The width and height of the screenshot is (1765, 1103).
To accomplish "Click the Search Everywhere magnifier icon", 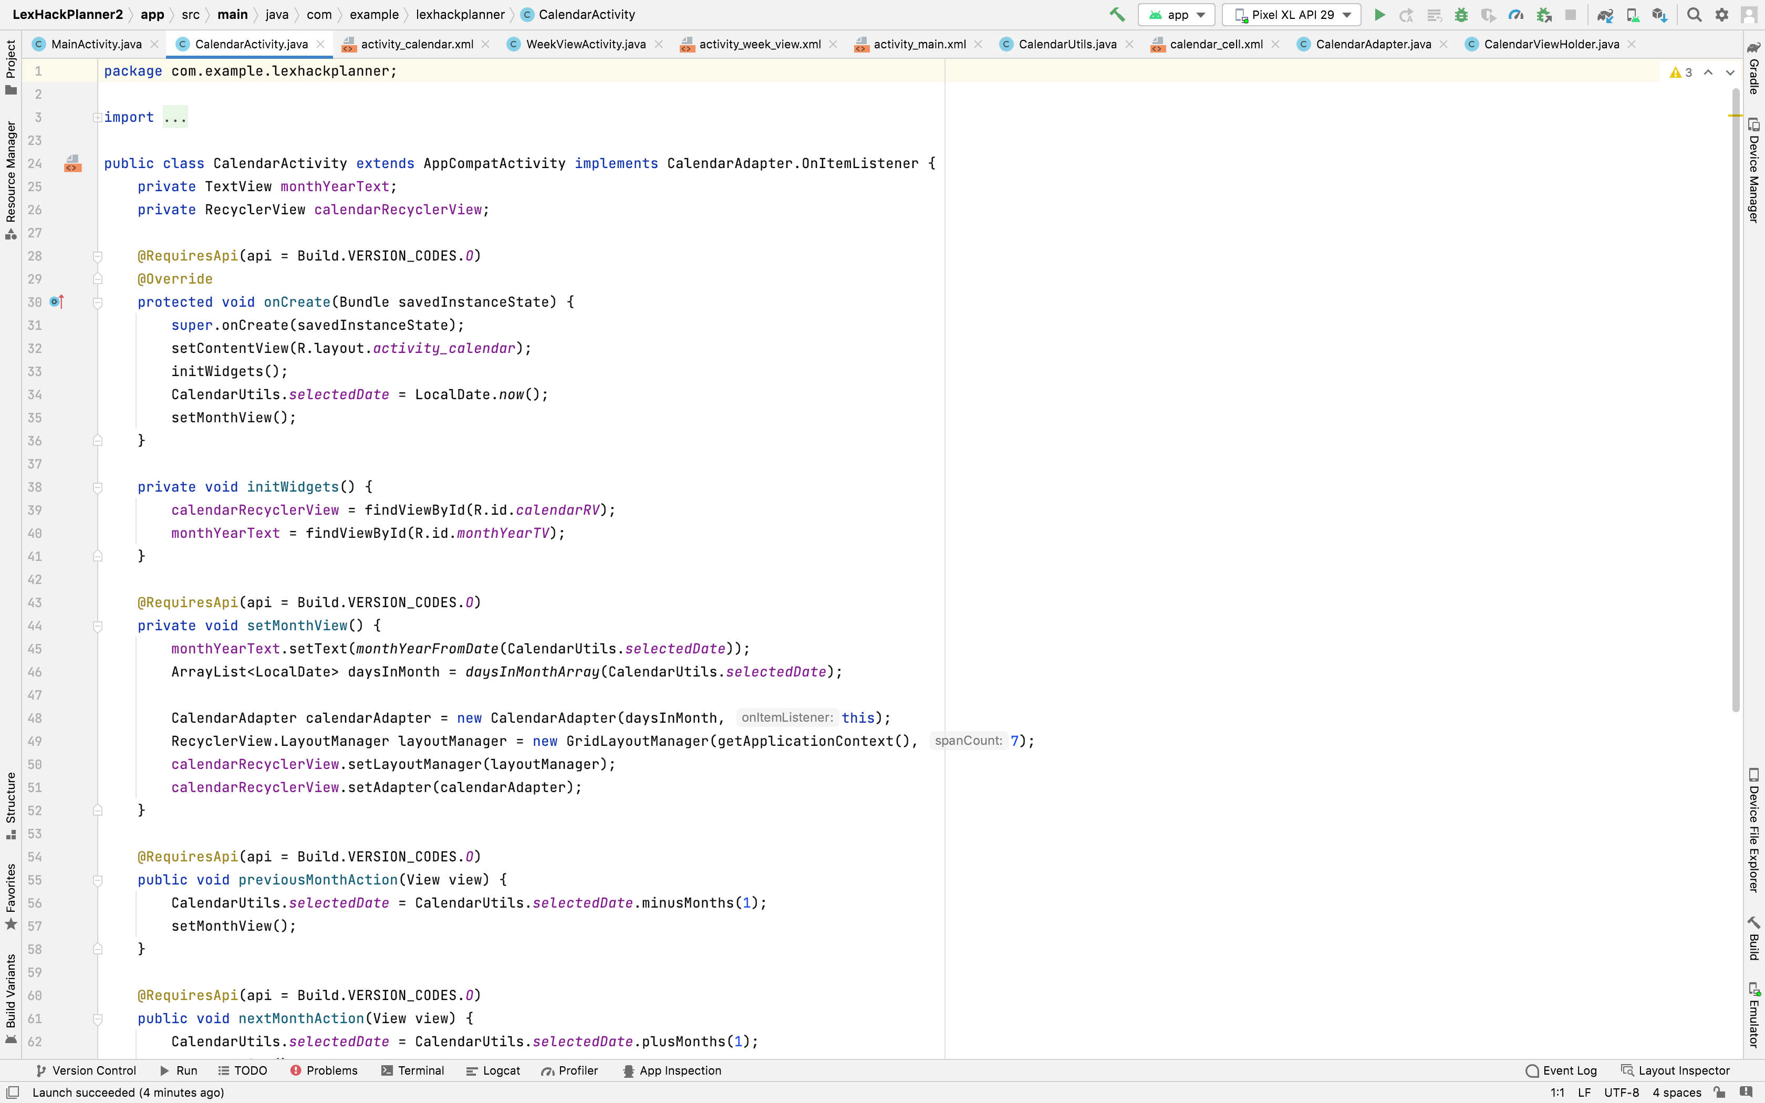I will coord(1694,15).
